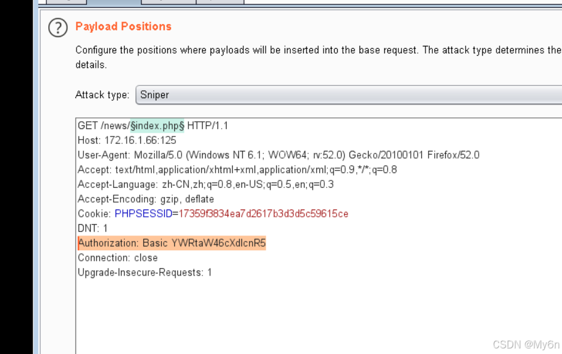Click the User-Agent header line
The height and width of the screenshot is (354, 562).
(279, 155)
